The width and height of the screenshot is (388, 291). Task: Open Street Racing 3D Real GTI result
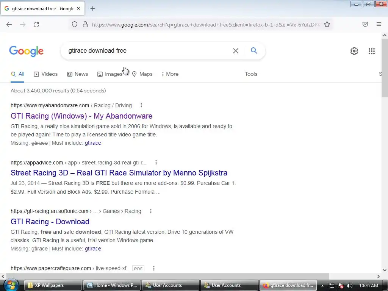pos(119,173)
